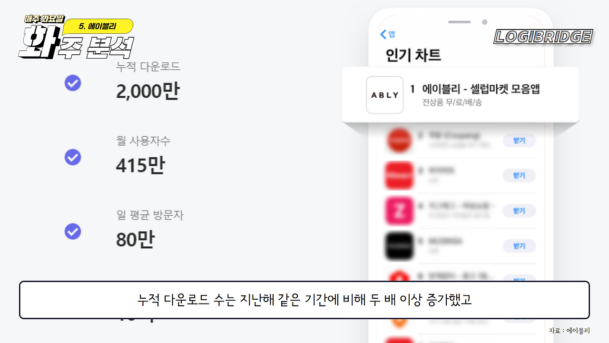The height and width of the screenshot is (343, 609).
Task: Tap 받기 next to the pink Z app
Action: [519, 211]
